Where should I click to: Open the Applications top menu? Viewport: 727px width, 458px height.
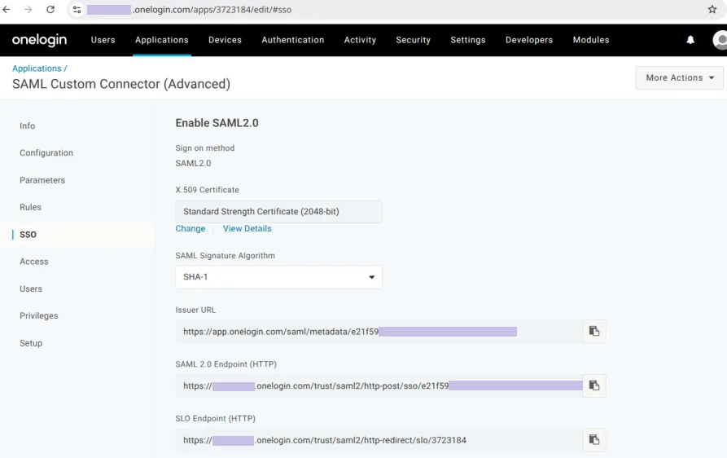click(162, 40)
